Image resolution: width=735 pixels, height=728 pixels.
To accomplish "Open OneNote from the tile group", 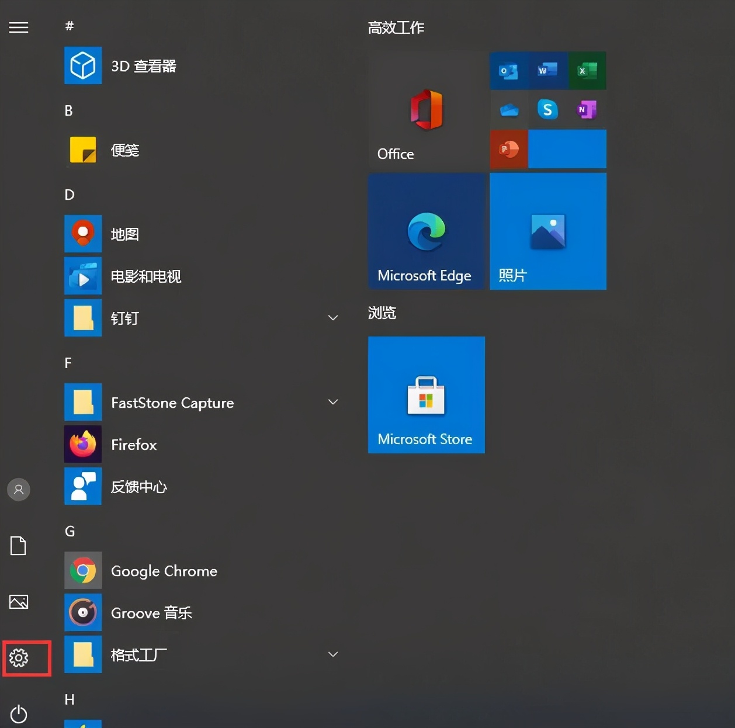I will point(586,109).
